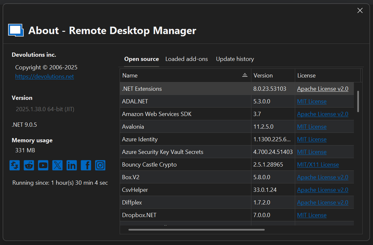Click the Devolutions inc. heading
373x245 pixels.
34,55
